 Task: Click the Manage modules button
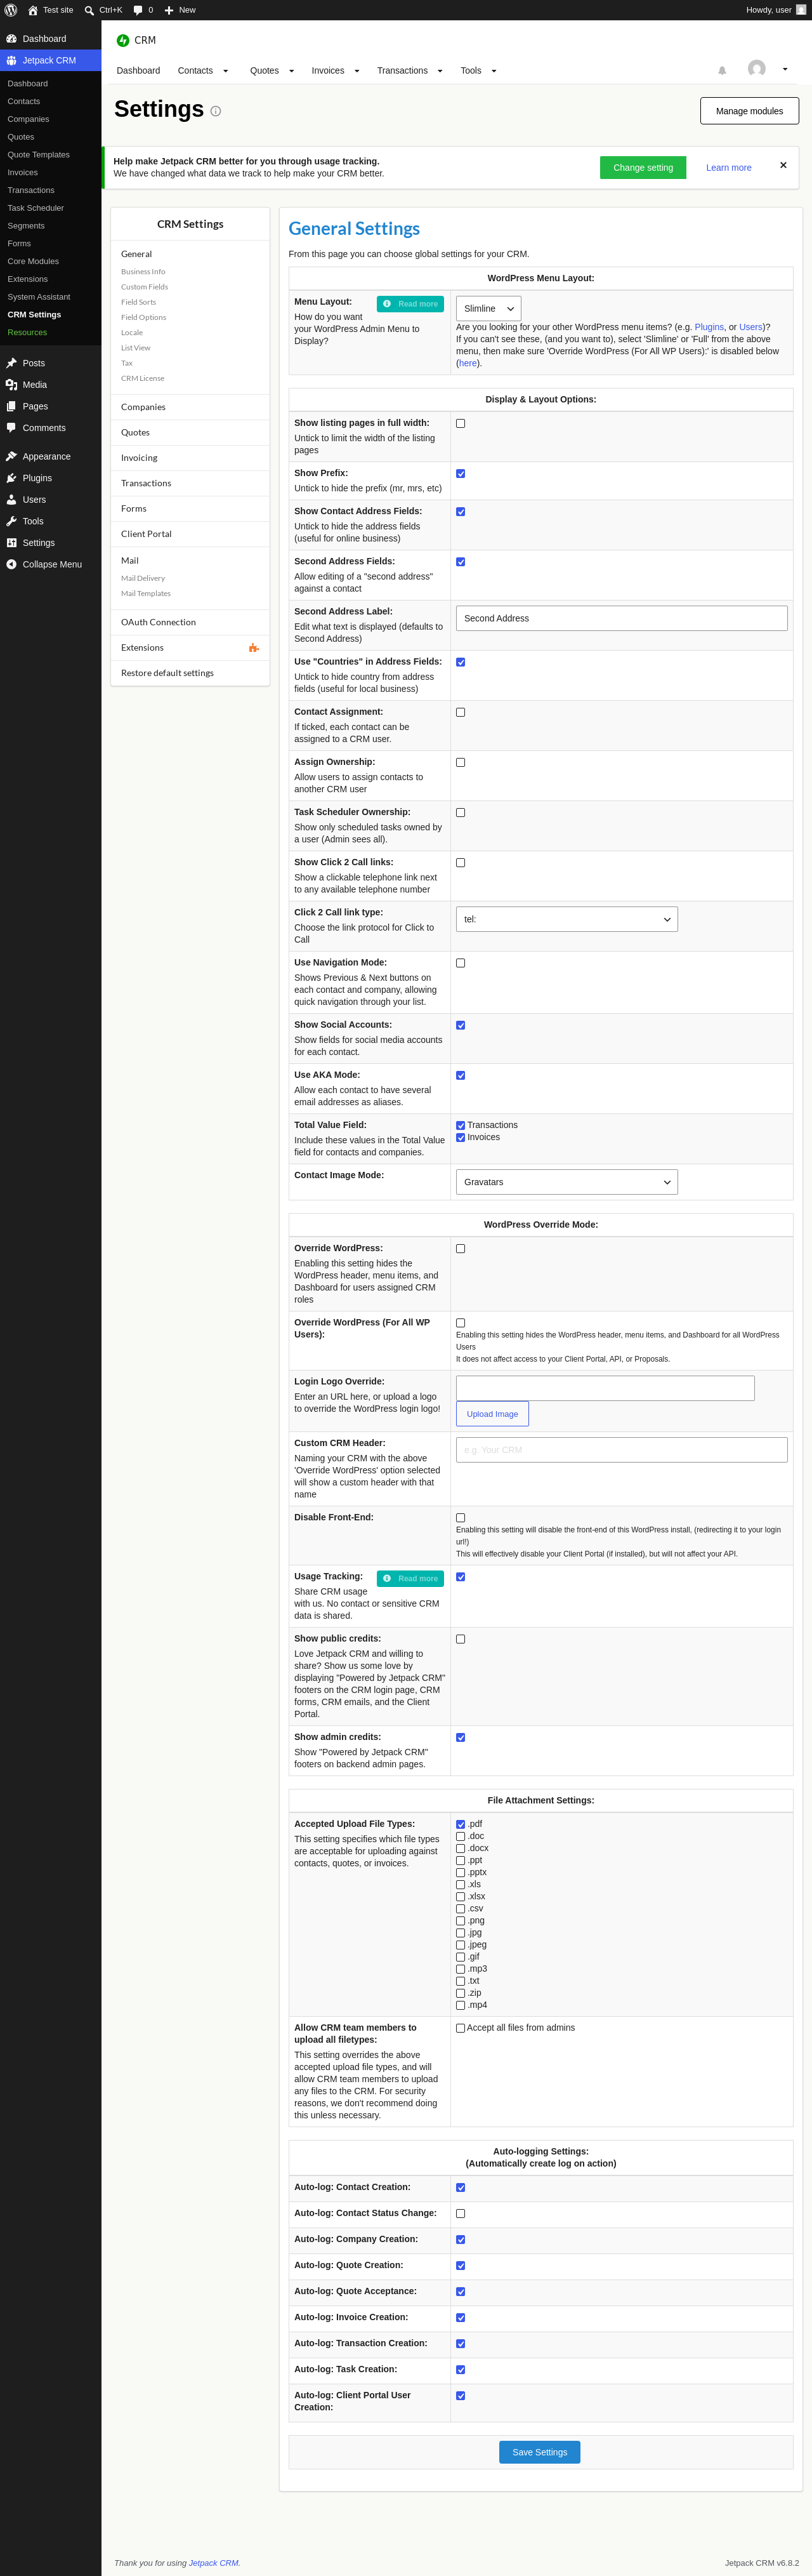pyautogui.click(x=749, y=111)
